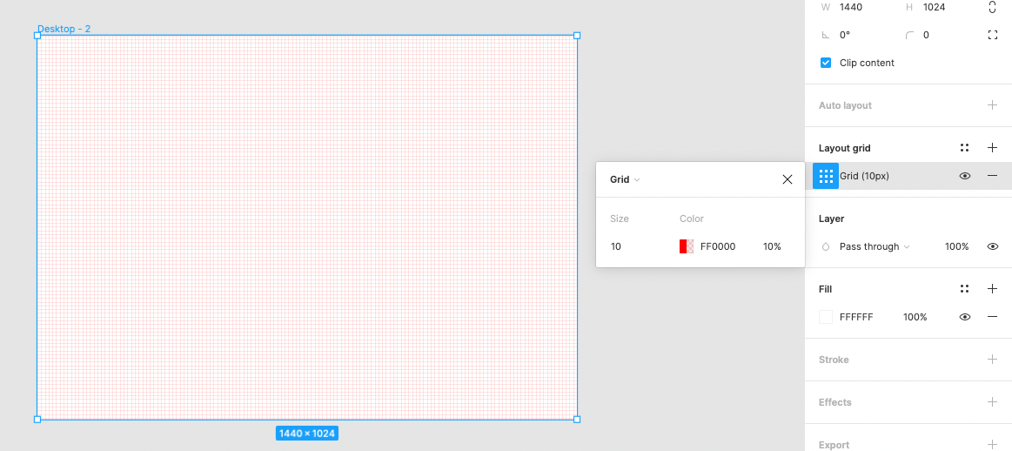This screenshot has width=1012, height=451.
Task: Add auto layout to the frame
Action: click(993, 104)
